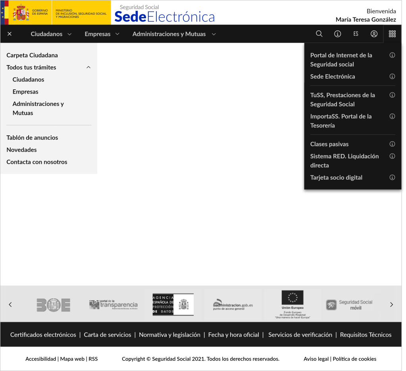
Task: Open Accesibilidad footer link
Action: click(x=40, y=359)
